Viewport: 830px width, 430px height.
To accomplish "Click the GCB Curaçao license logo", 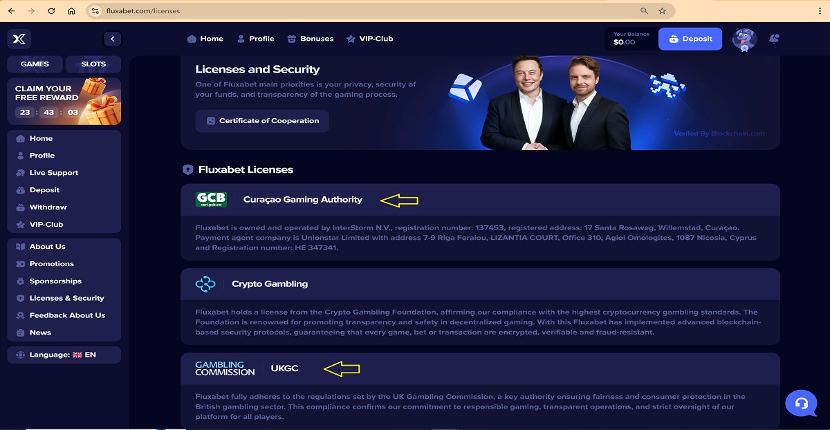I will (x=211, y=200).
